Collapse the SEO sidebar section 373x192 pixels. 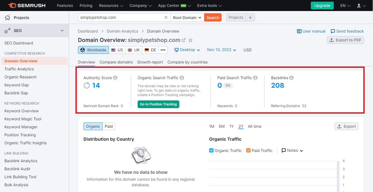62,31
